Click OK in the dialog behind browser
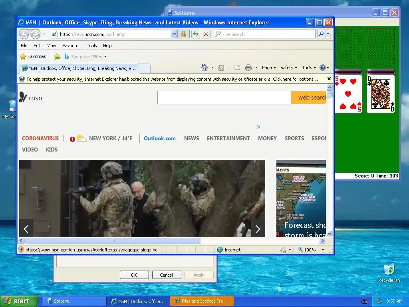 pyautogui.click(x=134, y=275)
